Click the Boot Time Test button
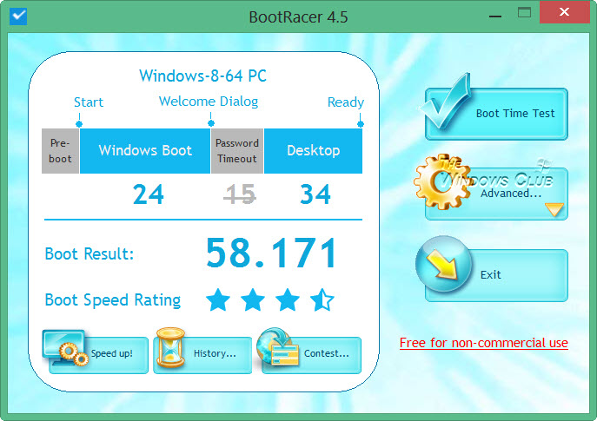The width and height of the screenshot is (597, 421). (x=496, y=114)
